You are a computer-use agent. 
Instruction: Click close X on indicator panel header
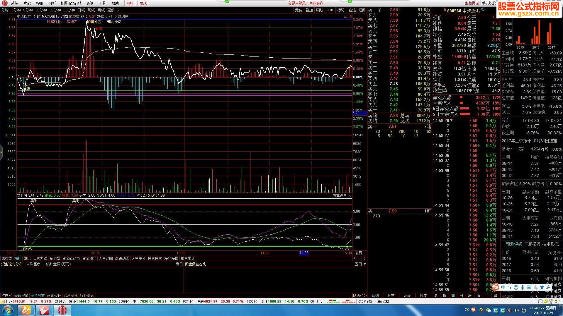tap(350, 195)
